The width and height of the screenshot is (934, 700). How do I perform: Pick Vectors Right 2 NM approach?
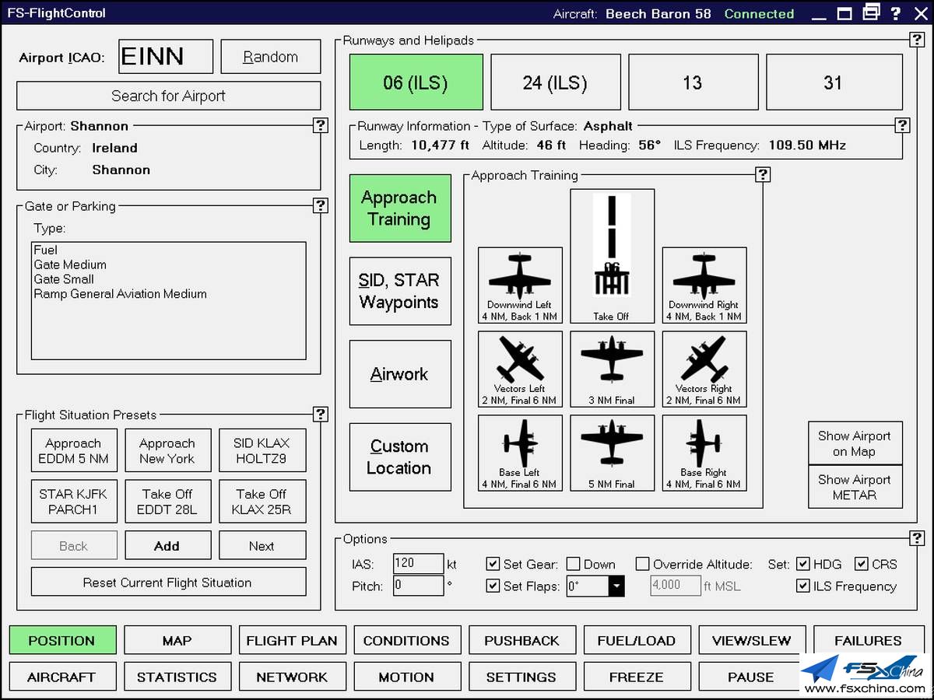point(704,369)
